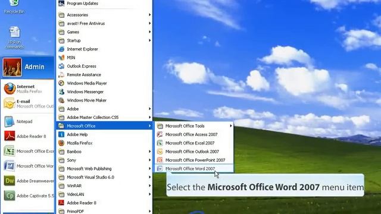Image resolution: width=381 pixels, height=214 pixels.
Task: Click the XP Run commands desktop document
Action: (x=14, y=37)
